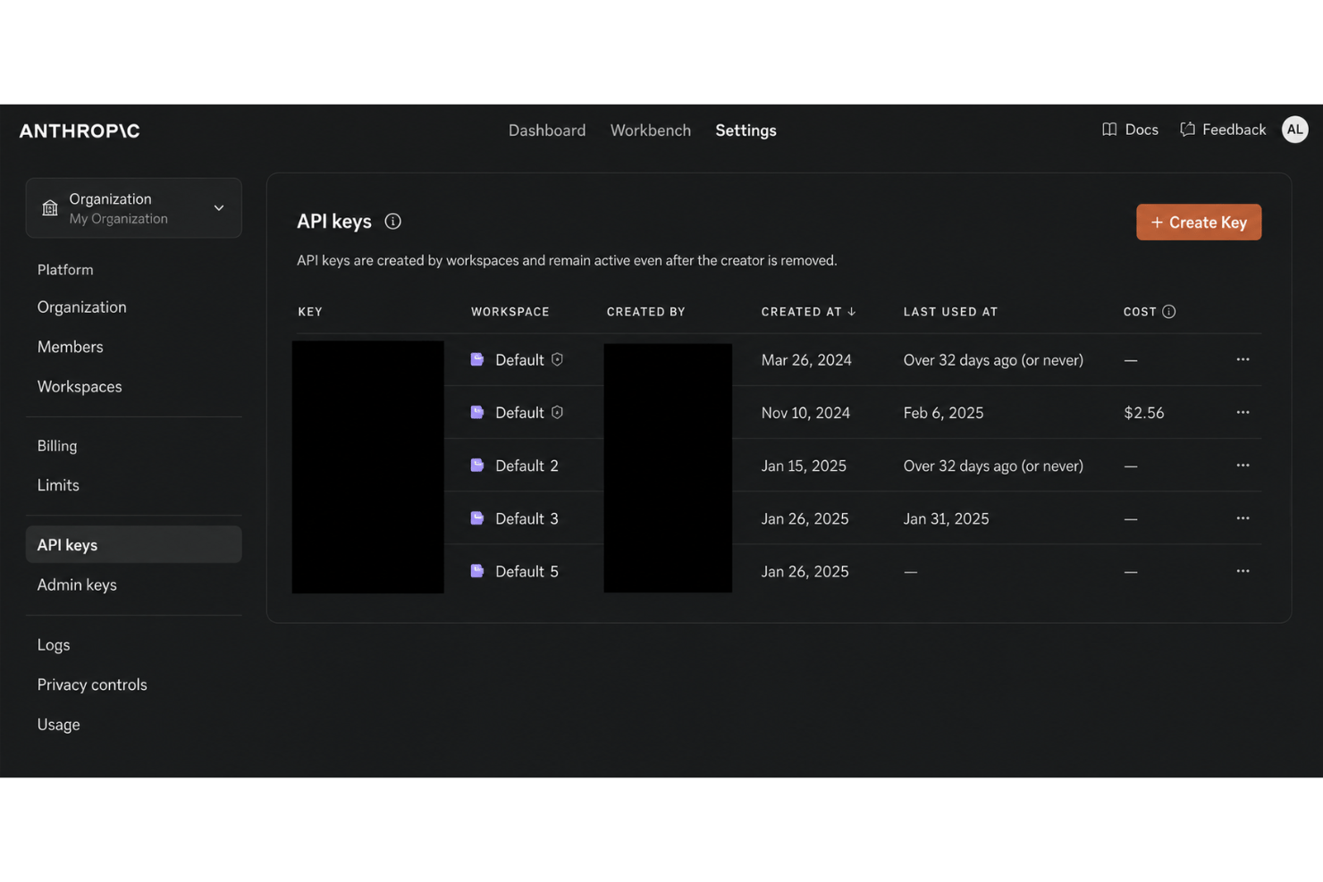Image resolution: width=1323 pixels, height=882 pixels.
Task: Open the Logs page
Action: (x=54, y=645)
